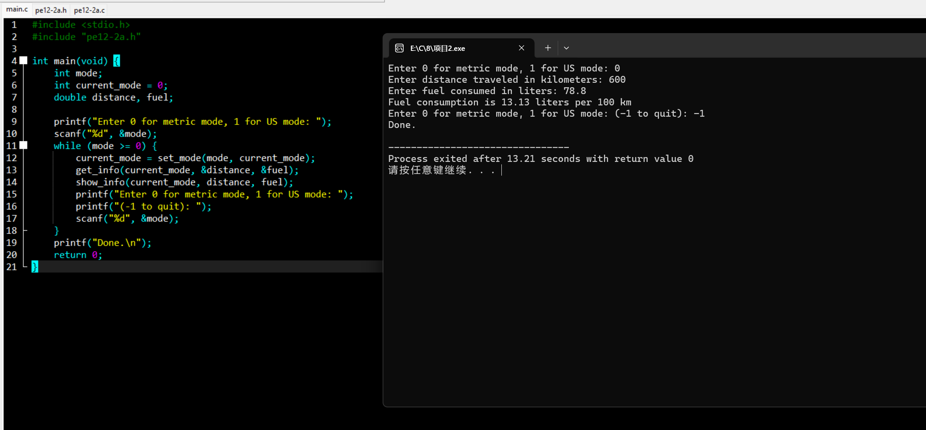Screen dimensions: 926x430
Task: Click the console icon on terminal tab
Action: [x=399, y=48]
